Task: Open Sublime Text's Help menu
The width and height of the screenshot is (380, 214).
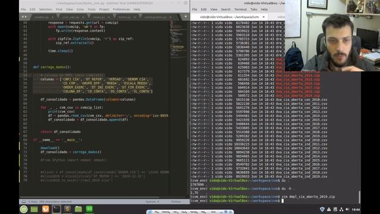Action: (137, 10)
